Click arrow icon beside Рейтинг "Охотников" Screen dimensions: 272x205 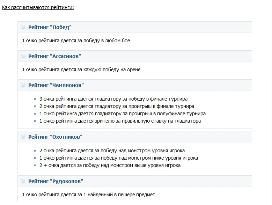[23, 137]
